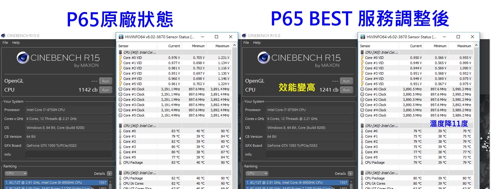The image size is (491, 189).
Task: Click scrollbar up arrow in right HWiNFO
Action: pyautogui.click(x=476, y=45)
